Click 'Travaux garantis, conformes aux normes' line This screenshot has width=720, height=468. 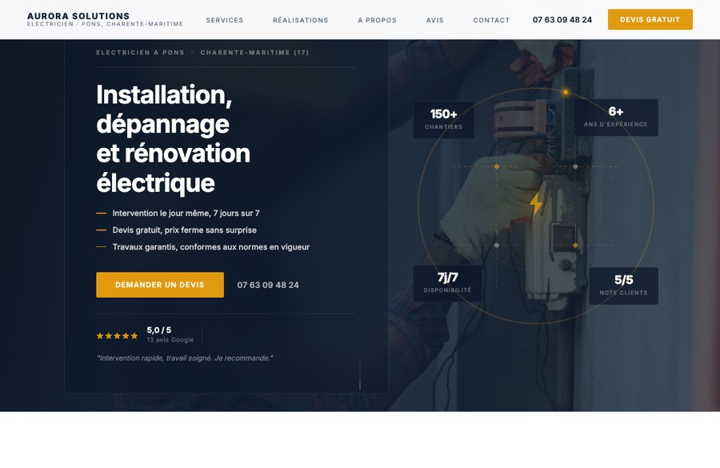210,247
